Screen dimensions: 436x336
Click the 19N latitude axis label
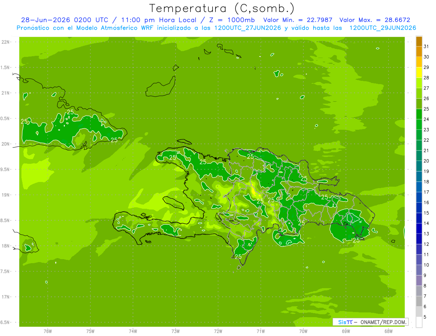tap(6, 195)
